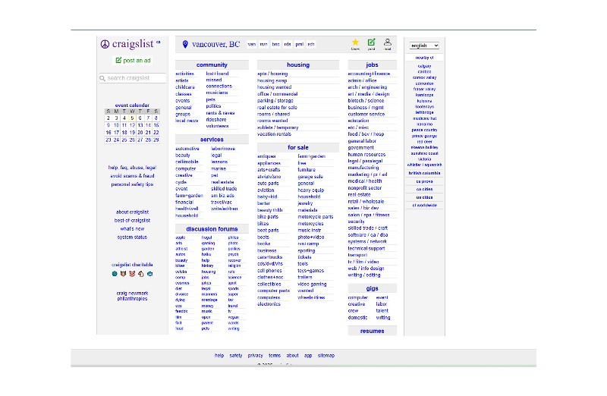Open writing / editing jobs
Viewport: 607px width, 396px height.
pyautogui.click(x=364, y=275)
